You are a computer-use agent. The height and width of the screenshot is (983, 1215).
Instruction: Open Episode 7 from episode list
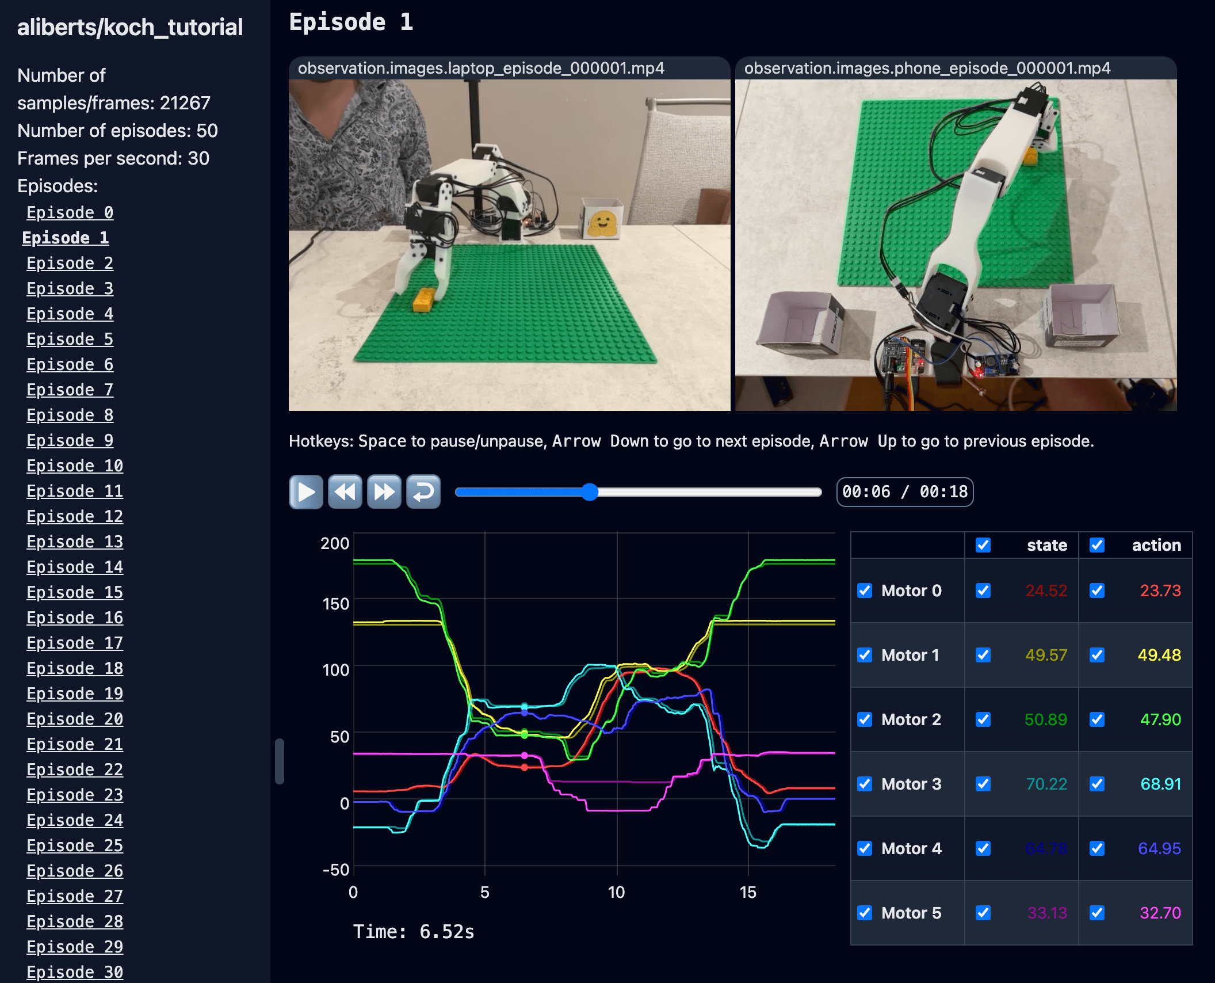(70, 390)
